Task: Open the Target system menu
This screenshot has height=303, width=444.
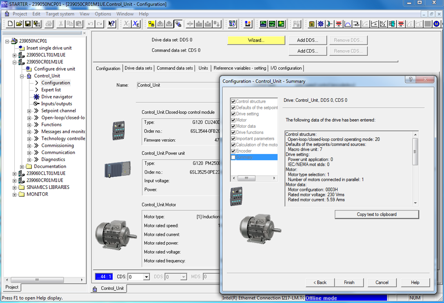Action: 60,14
